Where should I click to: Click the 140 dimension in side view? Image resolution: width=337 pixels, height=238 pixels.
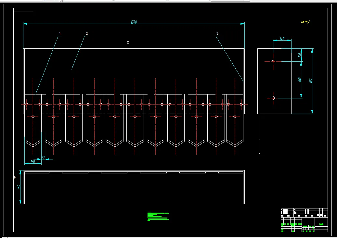[x=282, y=39]
